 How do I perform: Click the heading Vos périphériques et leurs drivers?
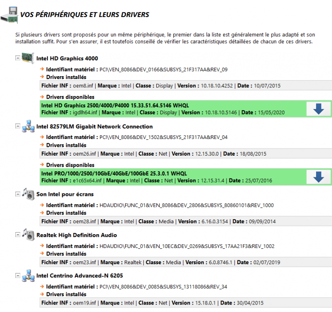tap(85, 15)
